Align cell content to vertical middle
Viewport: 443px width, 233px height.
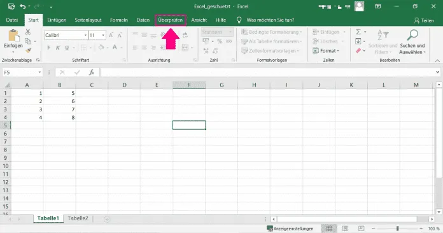(x=144, y=35)
